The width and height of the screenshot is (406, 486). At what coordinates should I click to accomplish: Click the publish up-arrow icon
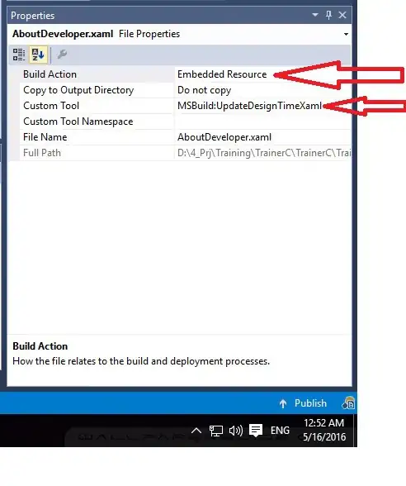pyautogui.click(x=283, y=403)
